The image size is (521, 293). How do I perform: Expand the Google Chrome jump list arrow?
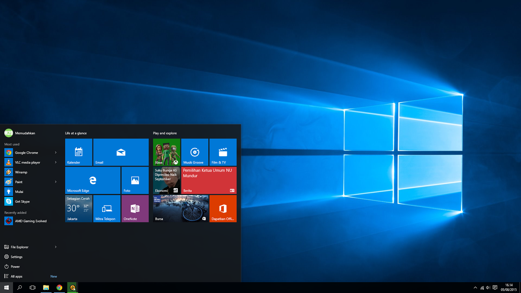pyautogui.click(x=56, y=153)
